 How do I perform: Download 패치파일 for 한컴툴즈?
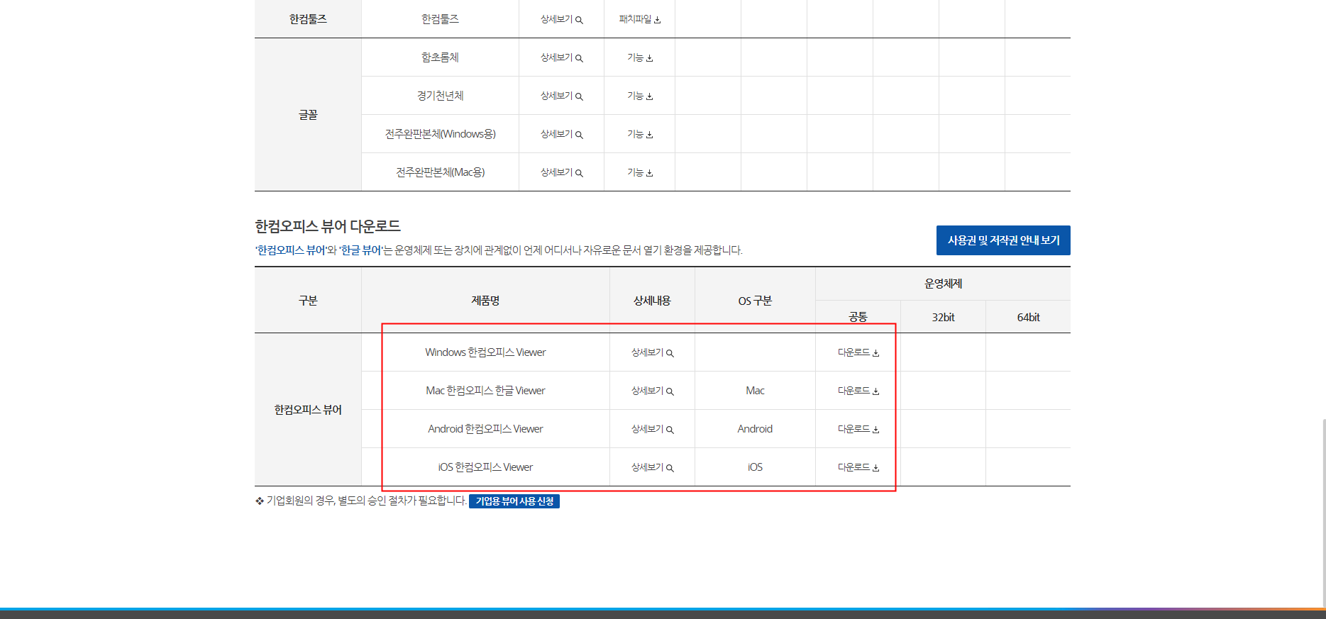(x=639, y=19)
